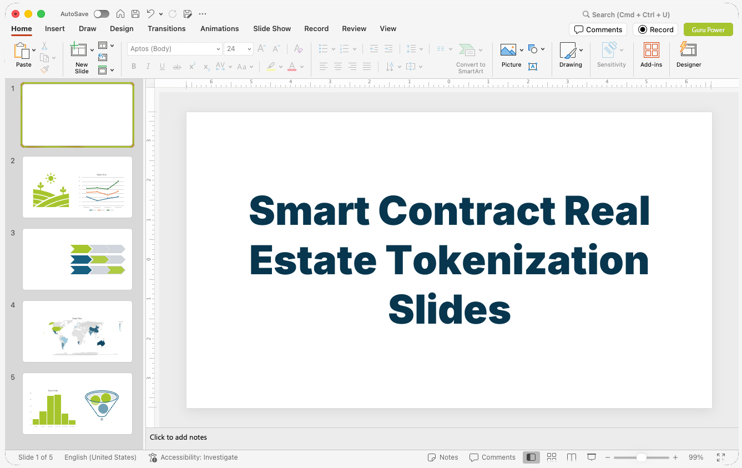742x468 pixels.
Task: Click the zoom slider handle
Action: point(641,457)
